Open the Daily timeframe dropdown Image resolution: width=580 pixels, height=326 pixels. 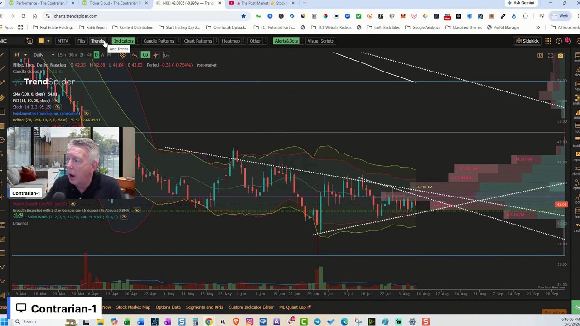click(43, 55)
